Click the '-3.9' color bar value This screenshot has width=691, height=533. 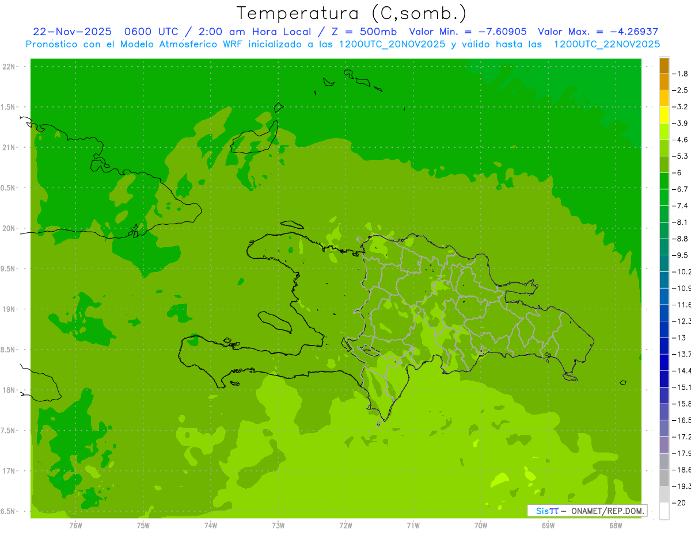681,123
